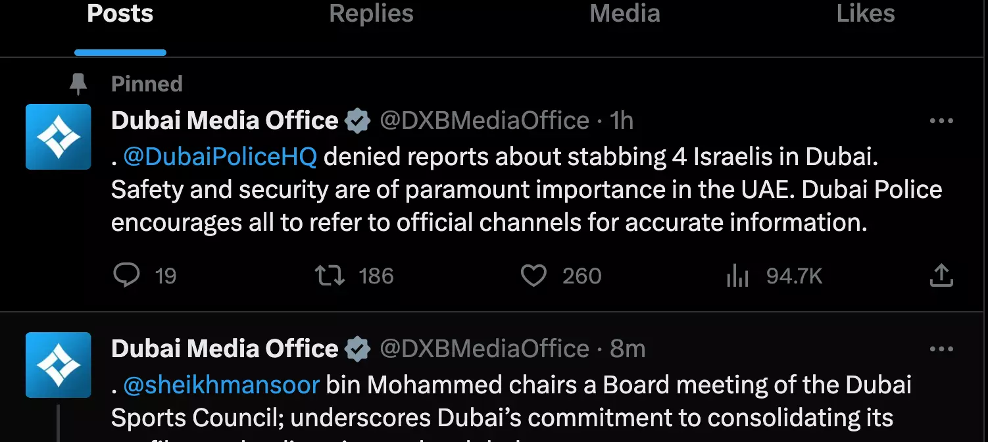Open the @sheikhmansoor mention link

[x=222, y=385]
